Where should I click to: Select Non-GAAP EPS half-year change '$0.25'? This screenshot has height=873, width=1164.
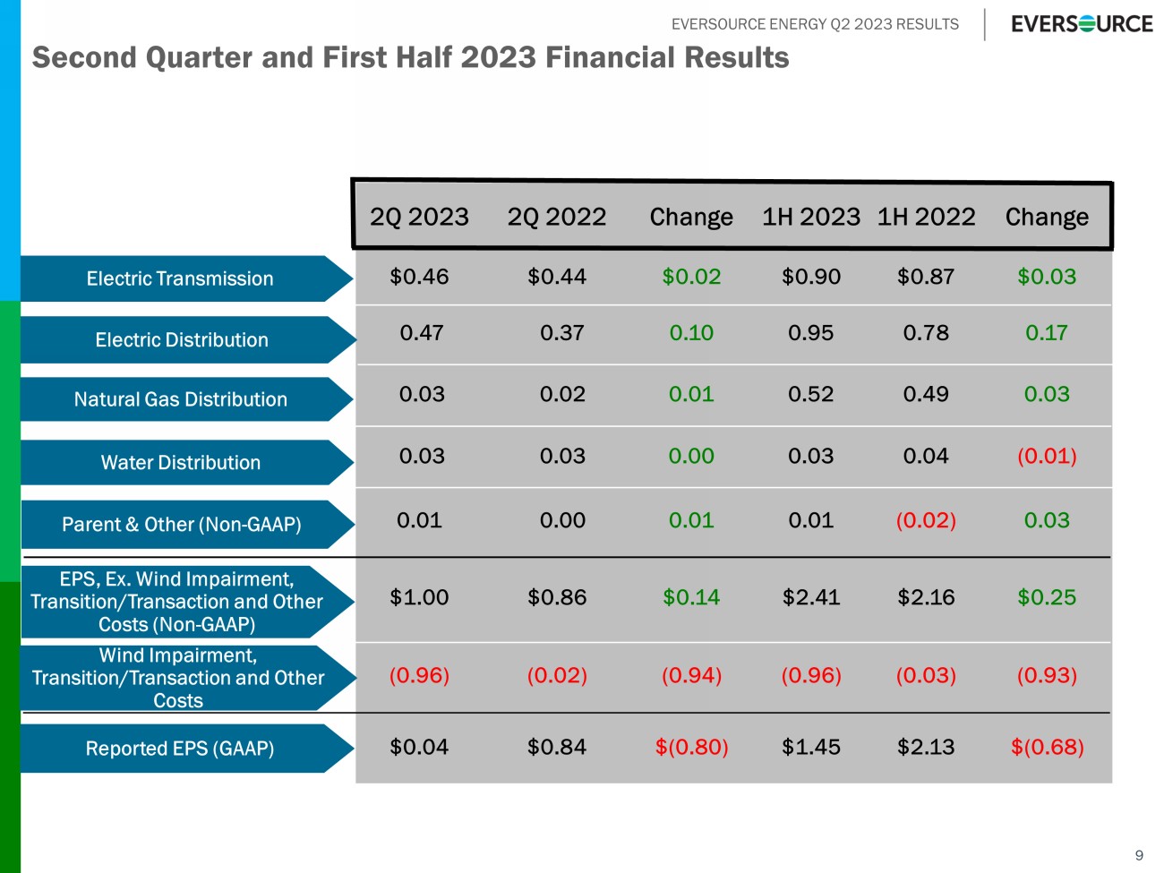point(1047,597)
